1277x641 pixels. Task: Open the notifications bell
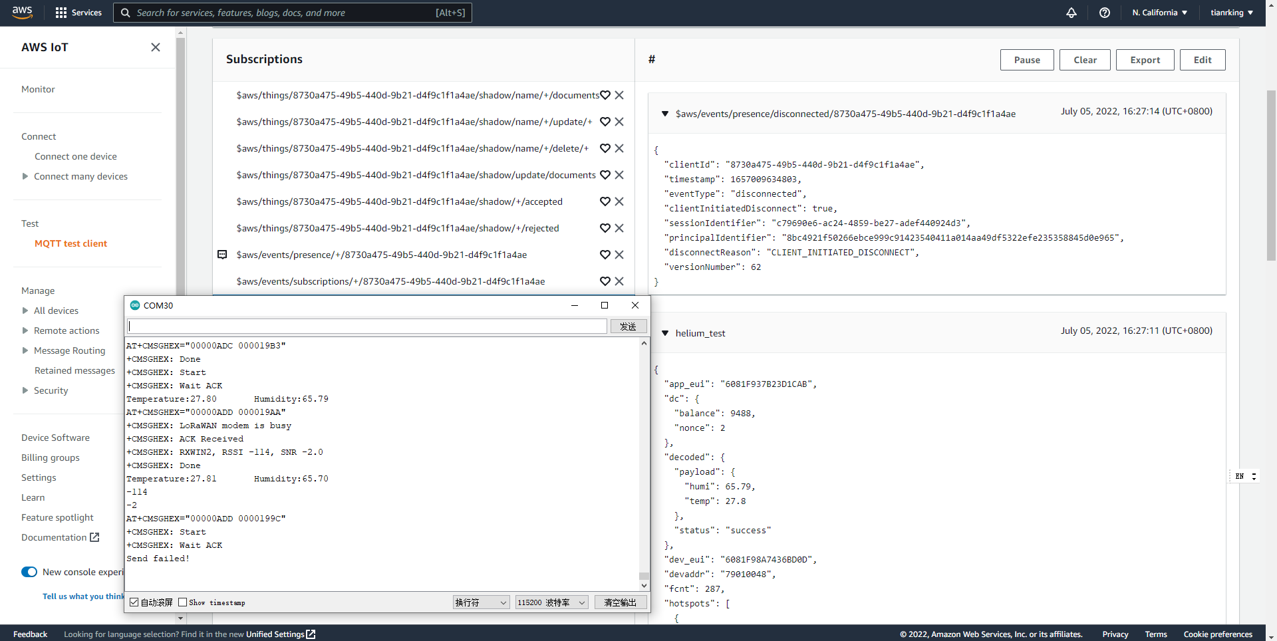point(1071,13)
